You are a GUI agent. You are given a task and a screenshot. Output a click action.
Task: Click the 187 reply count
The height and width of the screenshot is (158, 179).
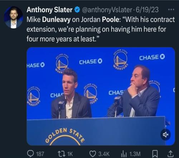[40, 154]
